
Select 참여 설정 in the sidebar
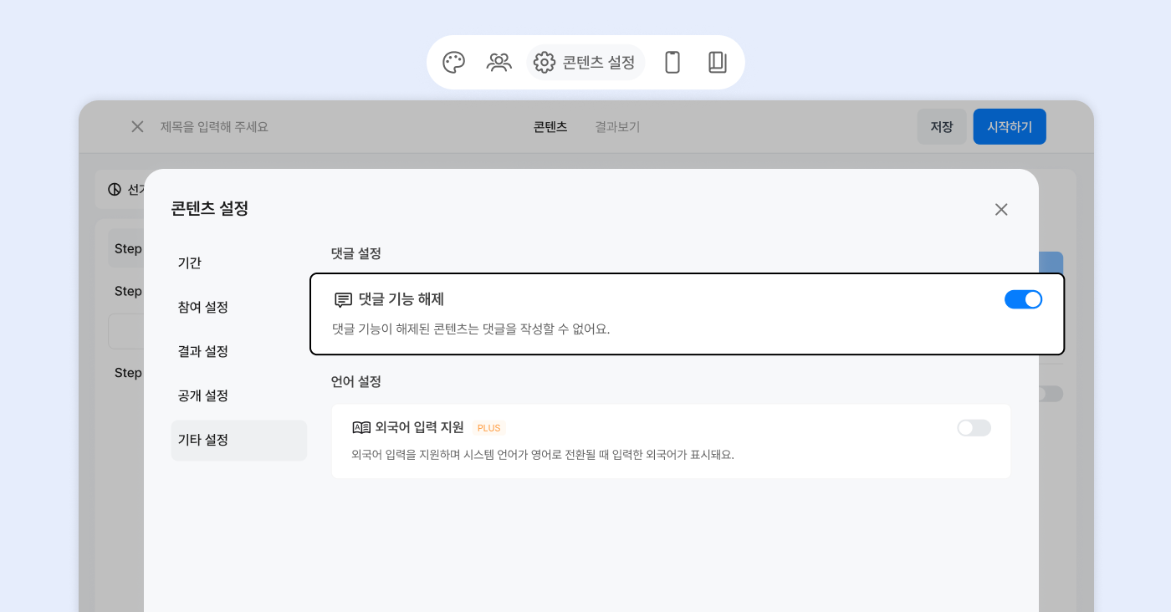pos(203,308)
